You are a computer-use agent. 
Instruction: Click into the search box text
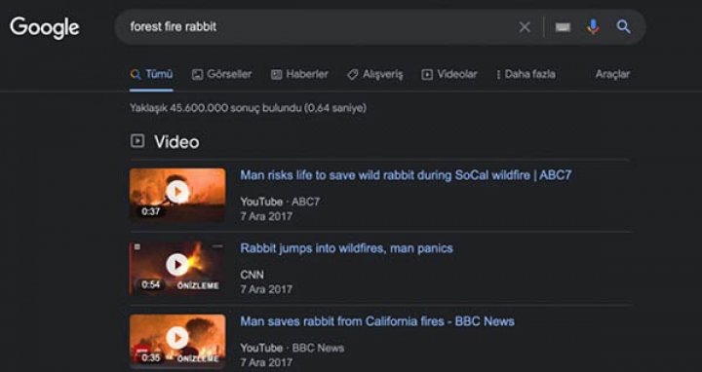click(x=174, y=27)
